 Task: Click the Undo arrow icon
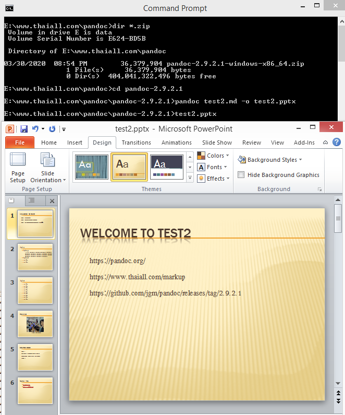click(x=35, y=129)
